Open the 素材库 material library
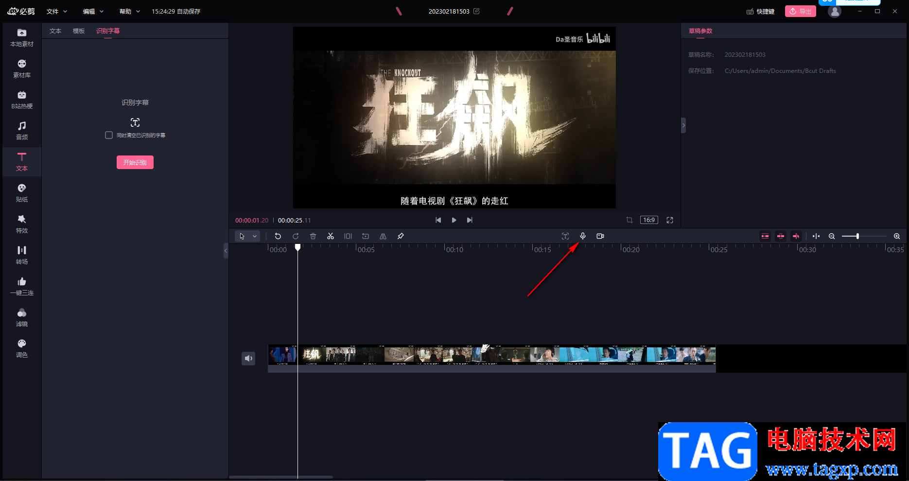The image size is (909, 481). (22, 69)
